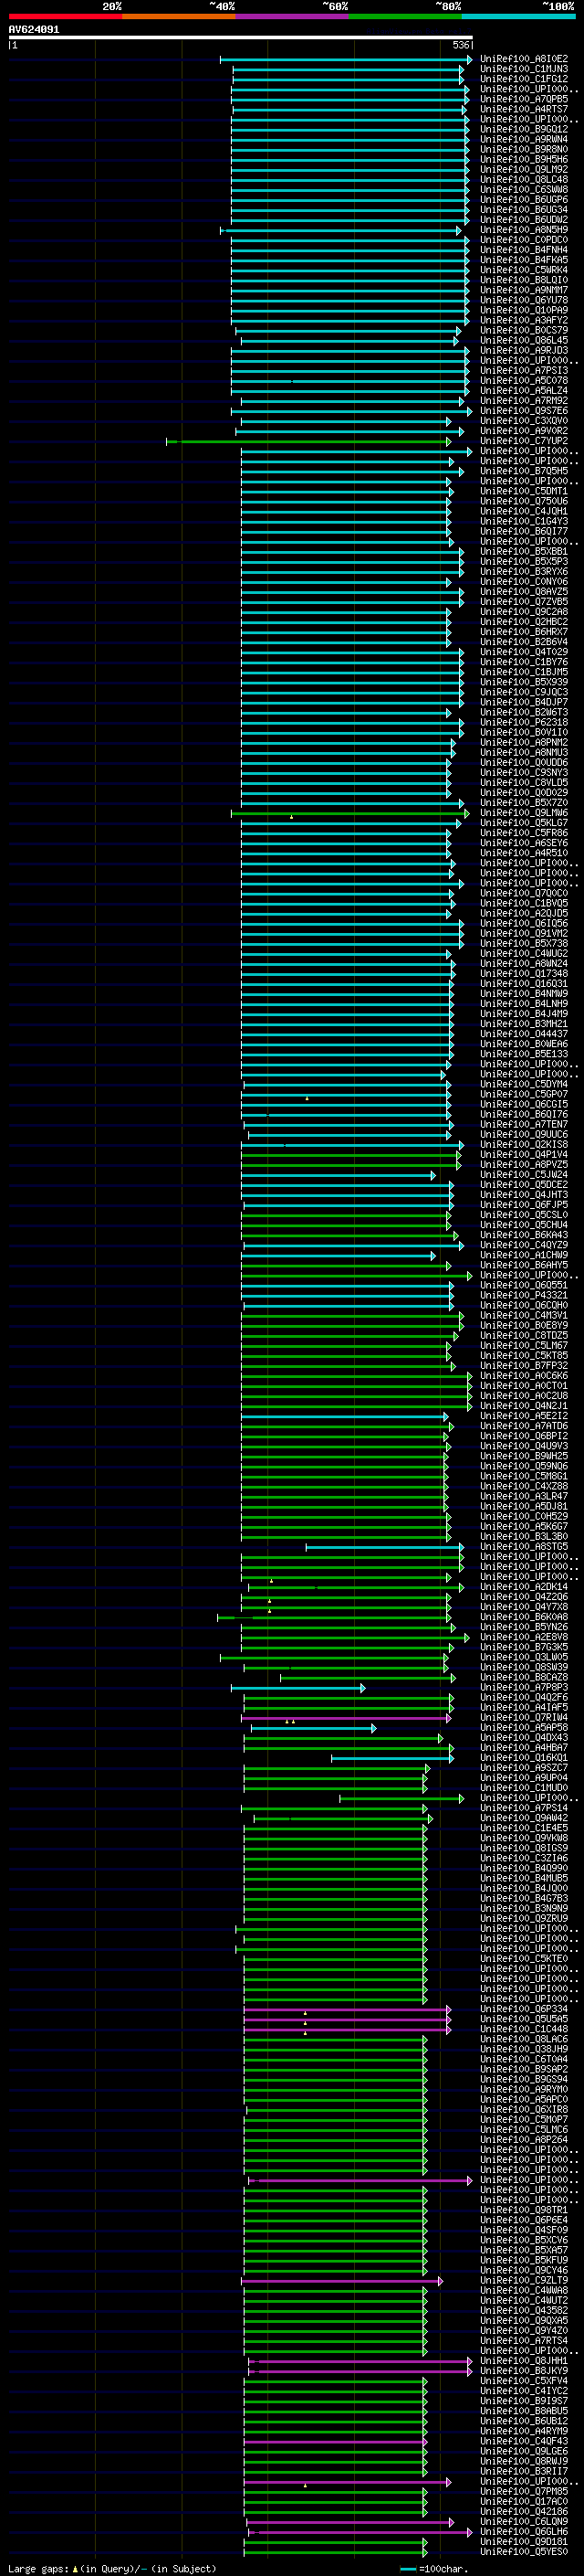The image size is (584, 2576).
Task: Select hit label UniRef100_Q8JHH1
Action: click(x=524, y=2361)
